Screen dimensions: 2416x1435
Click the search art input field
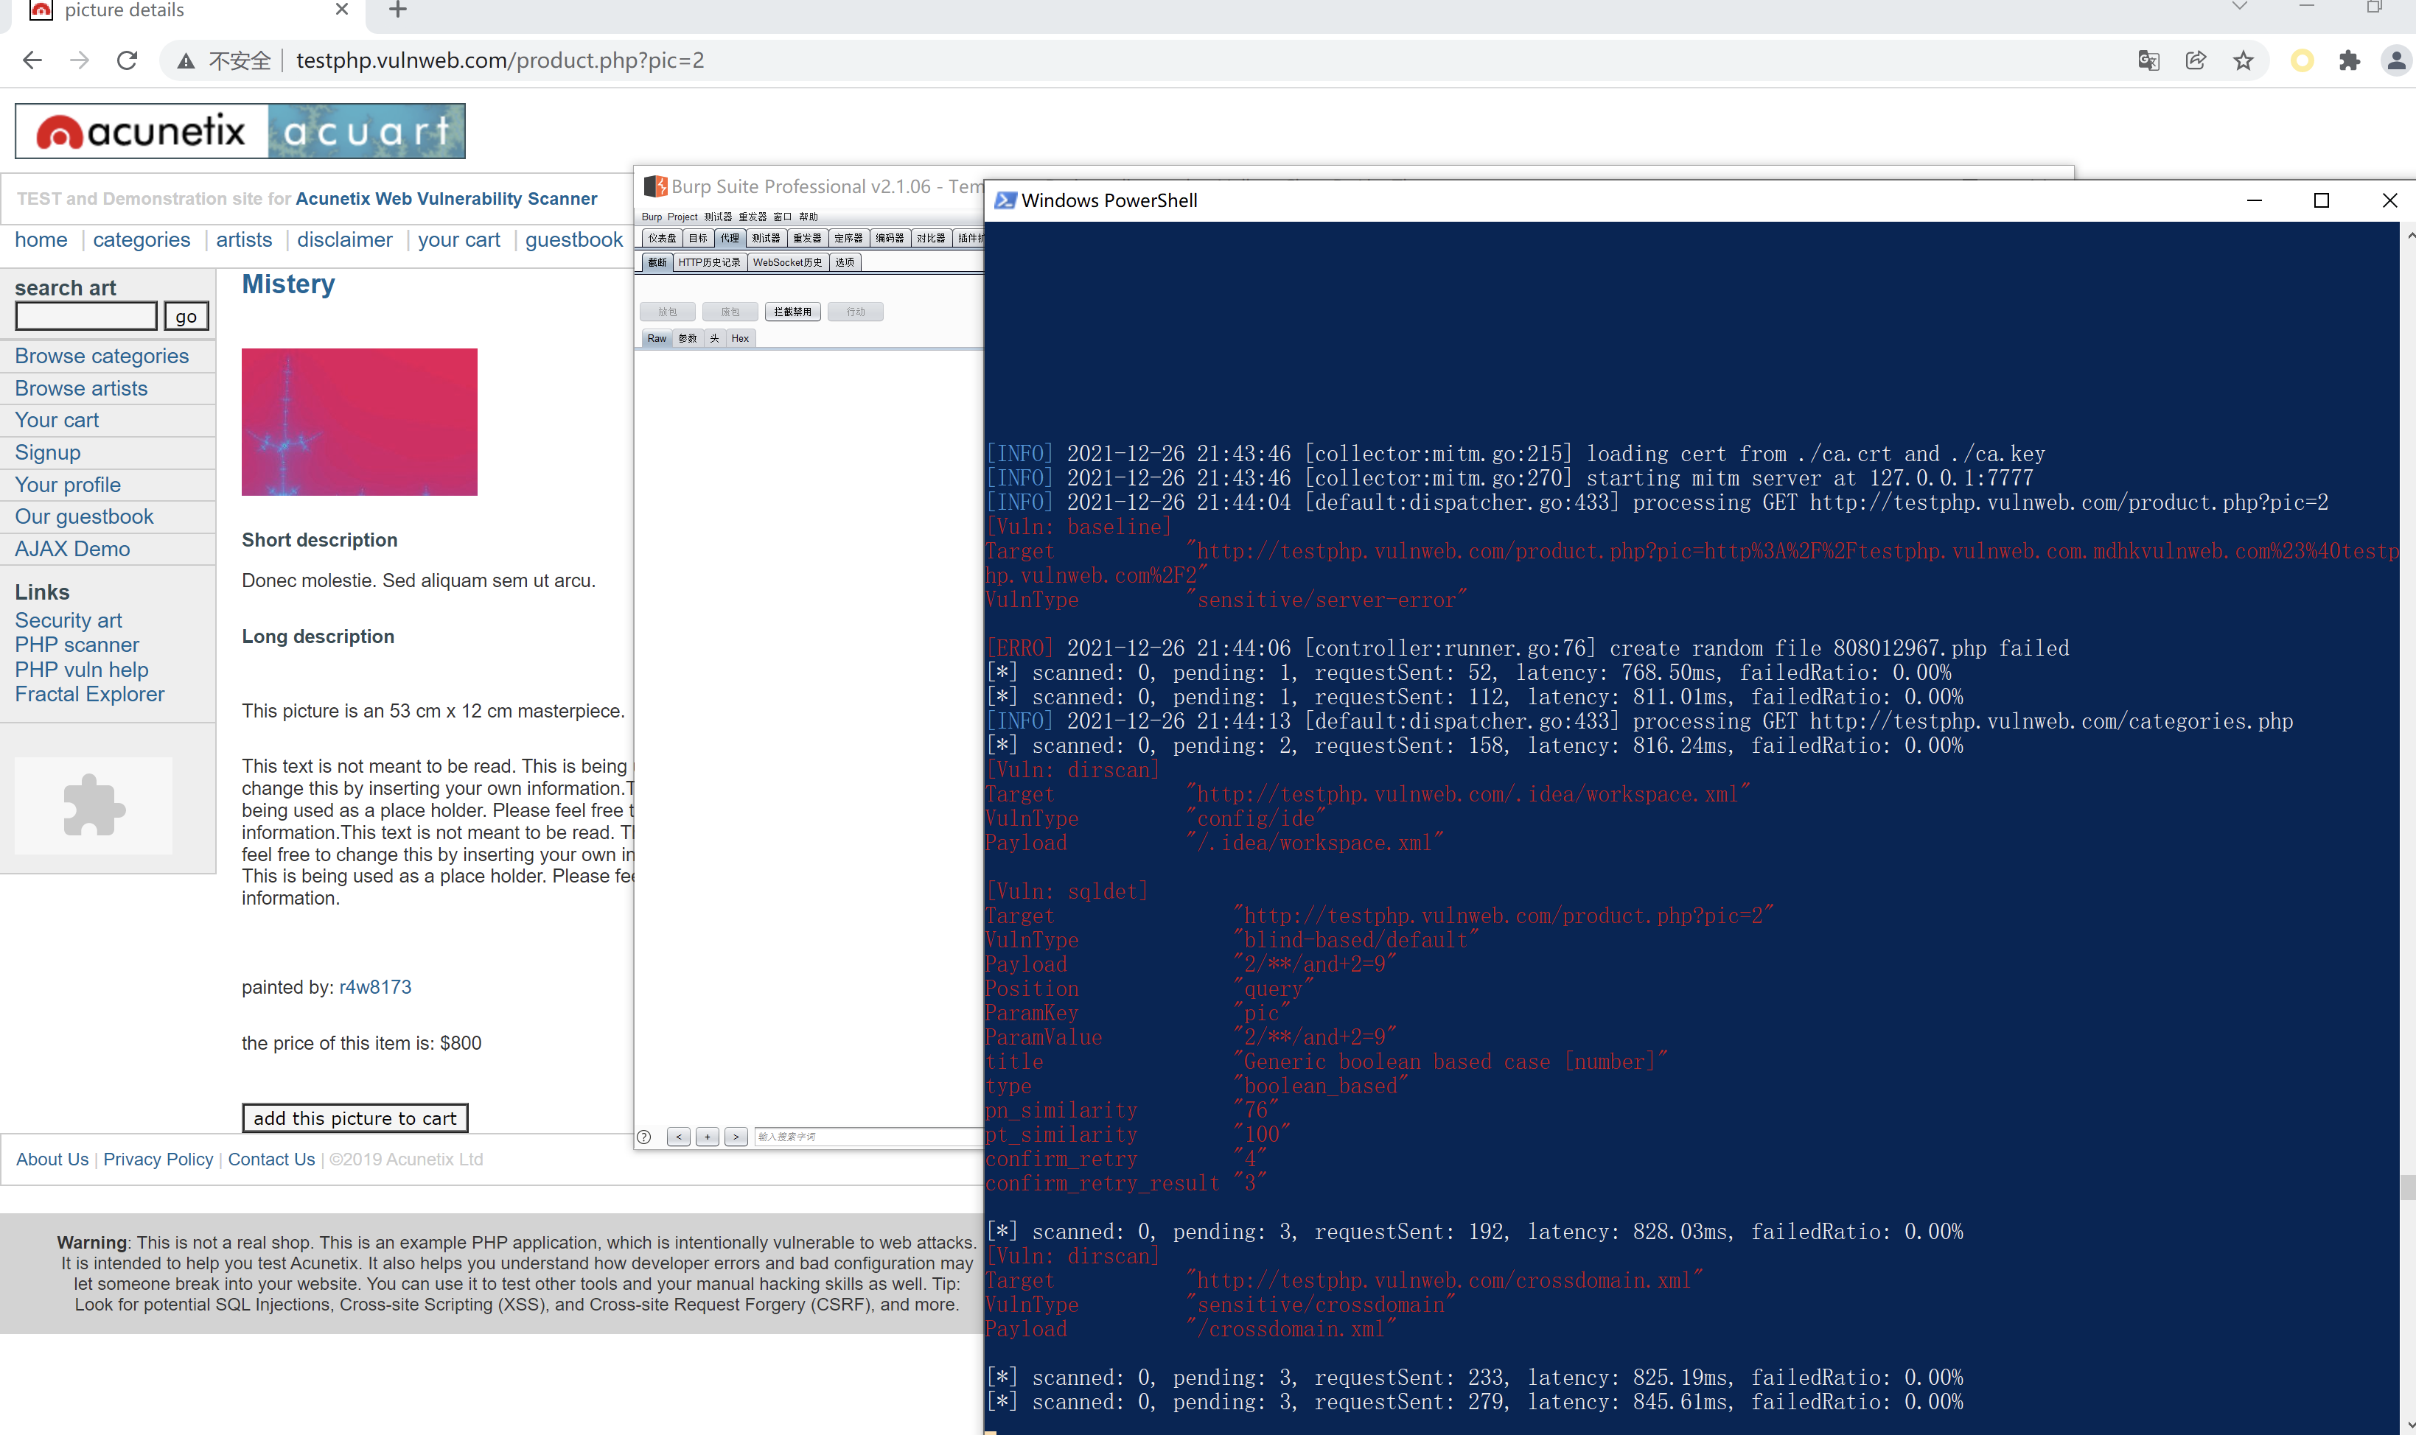pos(86,315)
